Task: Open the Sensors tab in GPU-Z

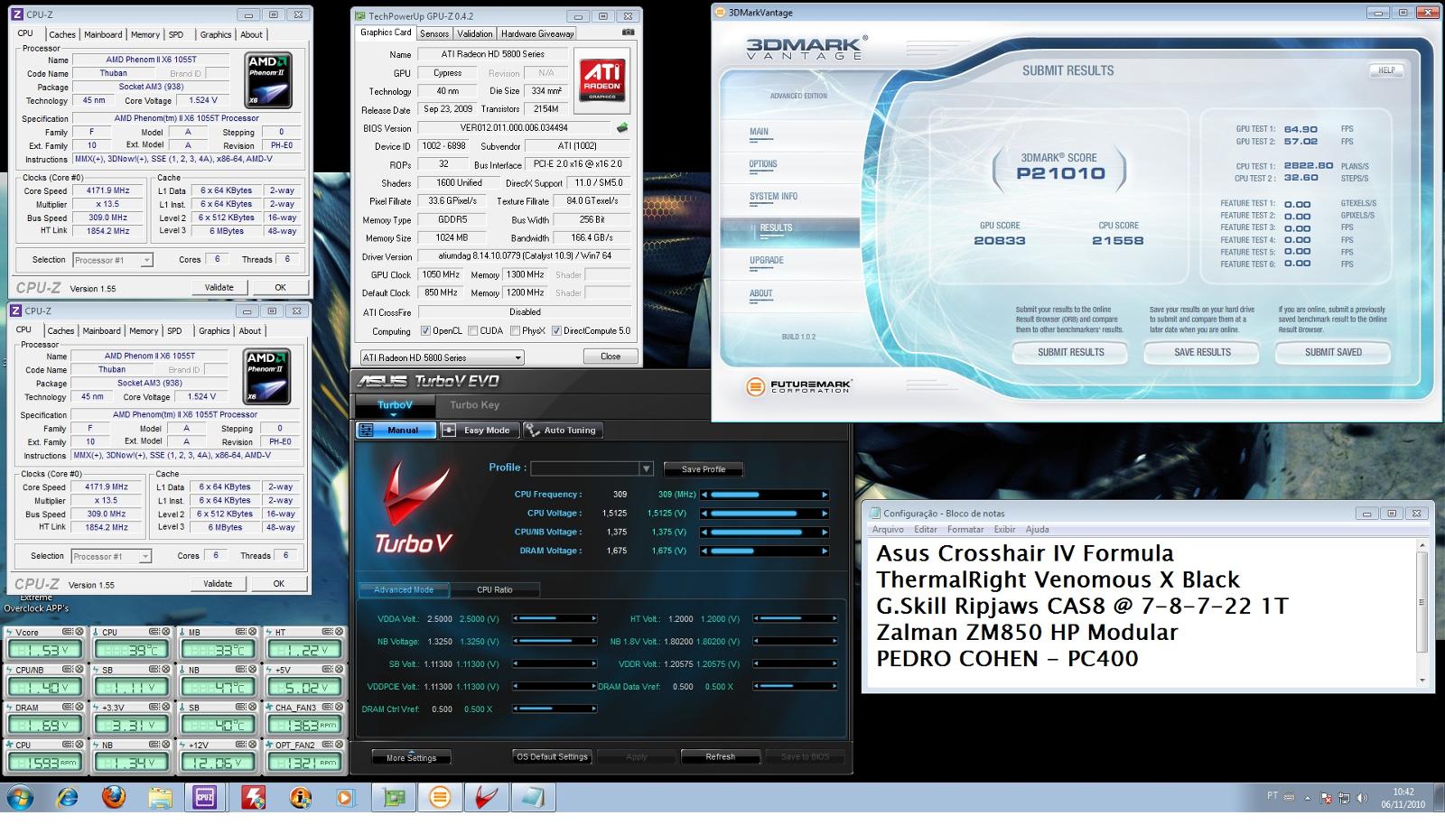Action: tap(434, 33)
